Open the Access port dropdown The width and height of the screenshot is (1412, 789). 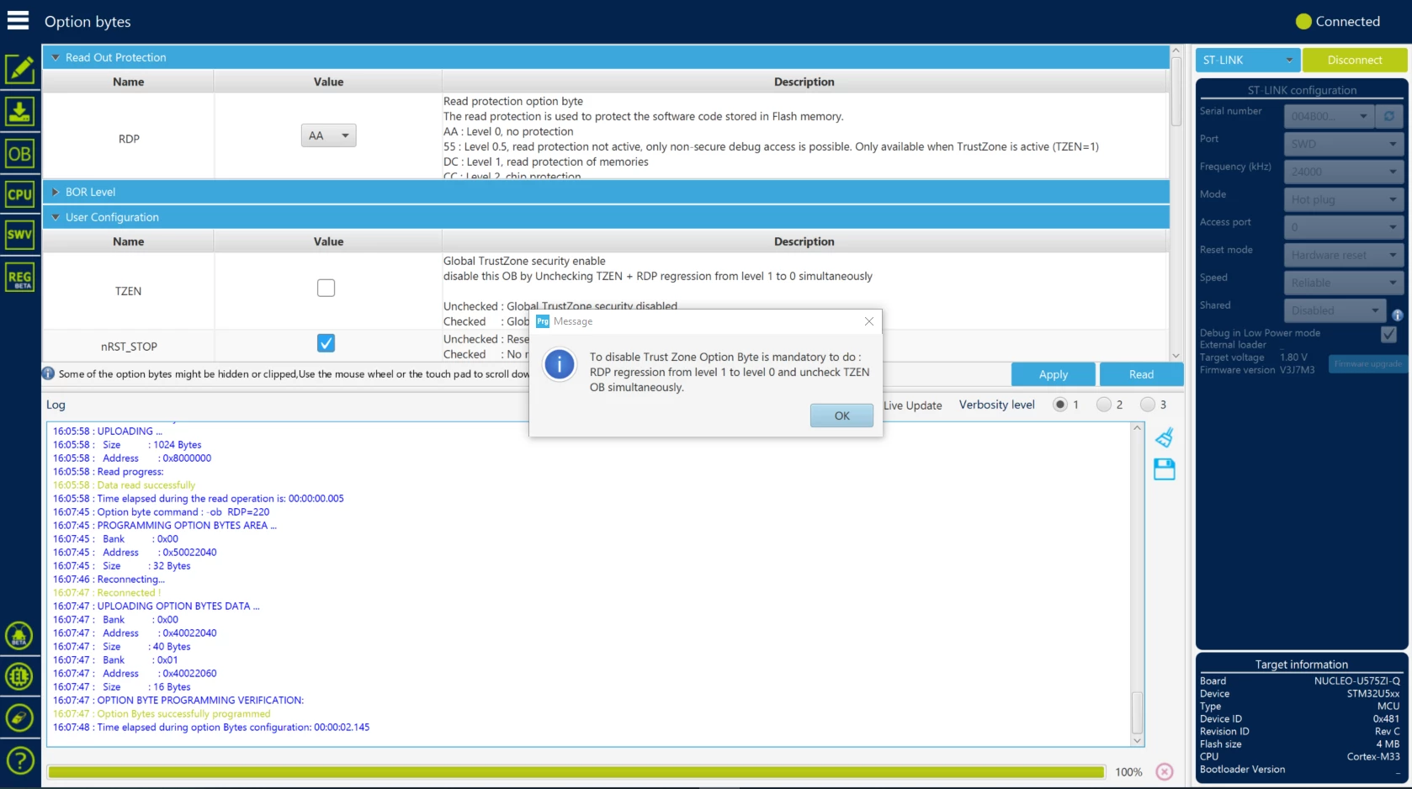click(x=1343, y=227)
